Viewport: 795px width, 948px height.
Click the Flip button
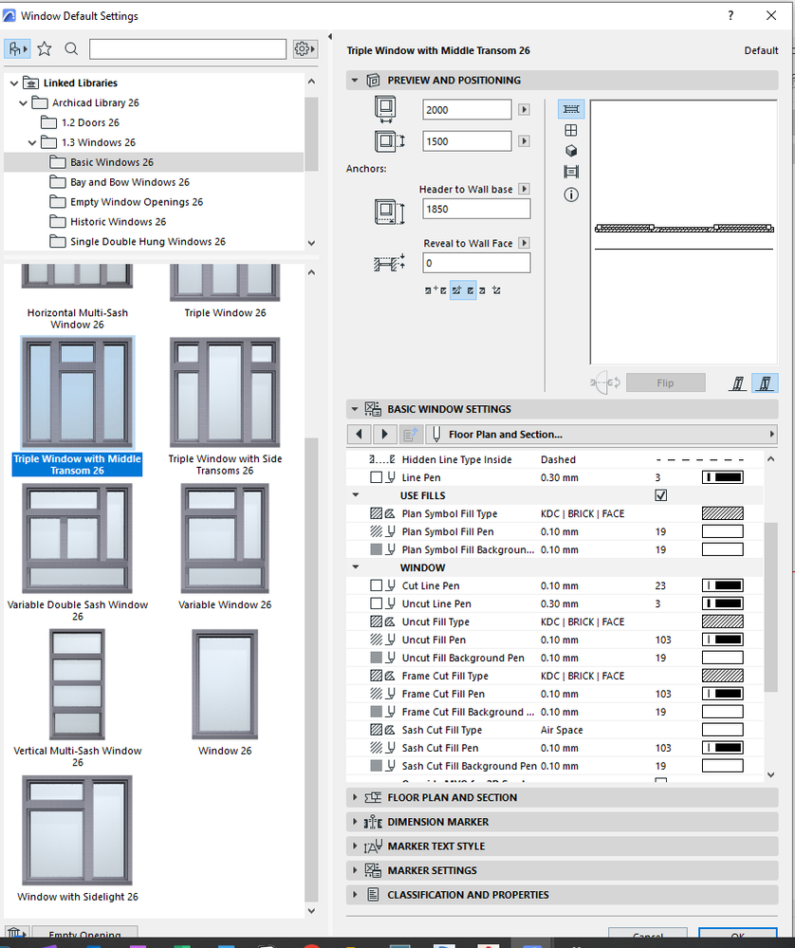(x=666, y=382)
